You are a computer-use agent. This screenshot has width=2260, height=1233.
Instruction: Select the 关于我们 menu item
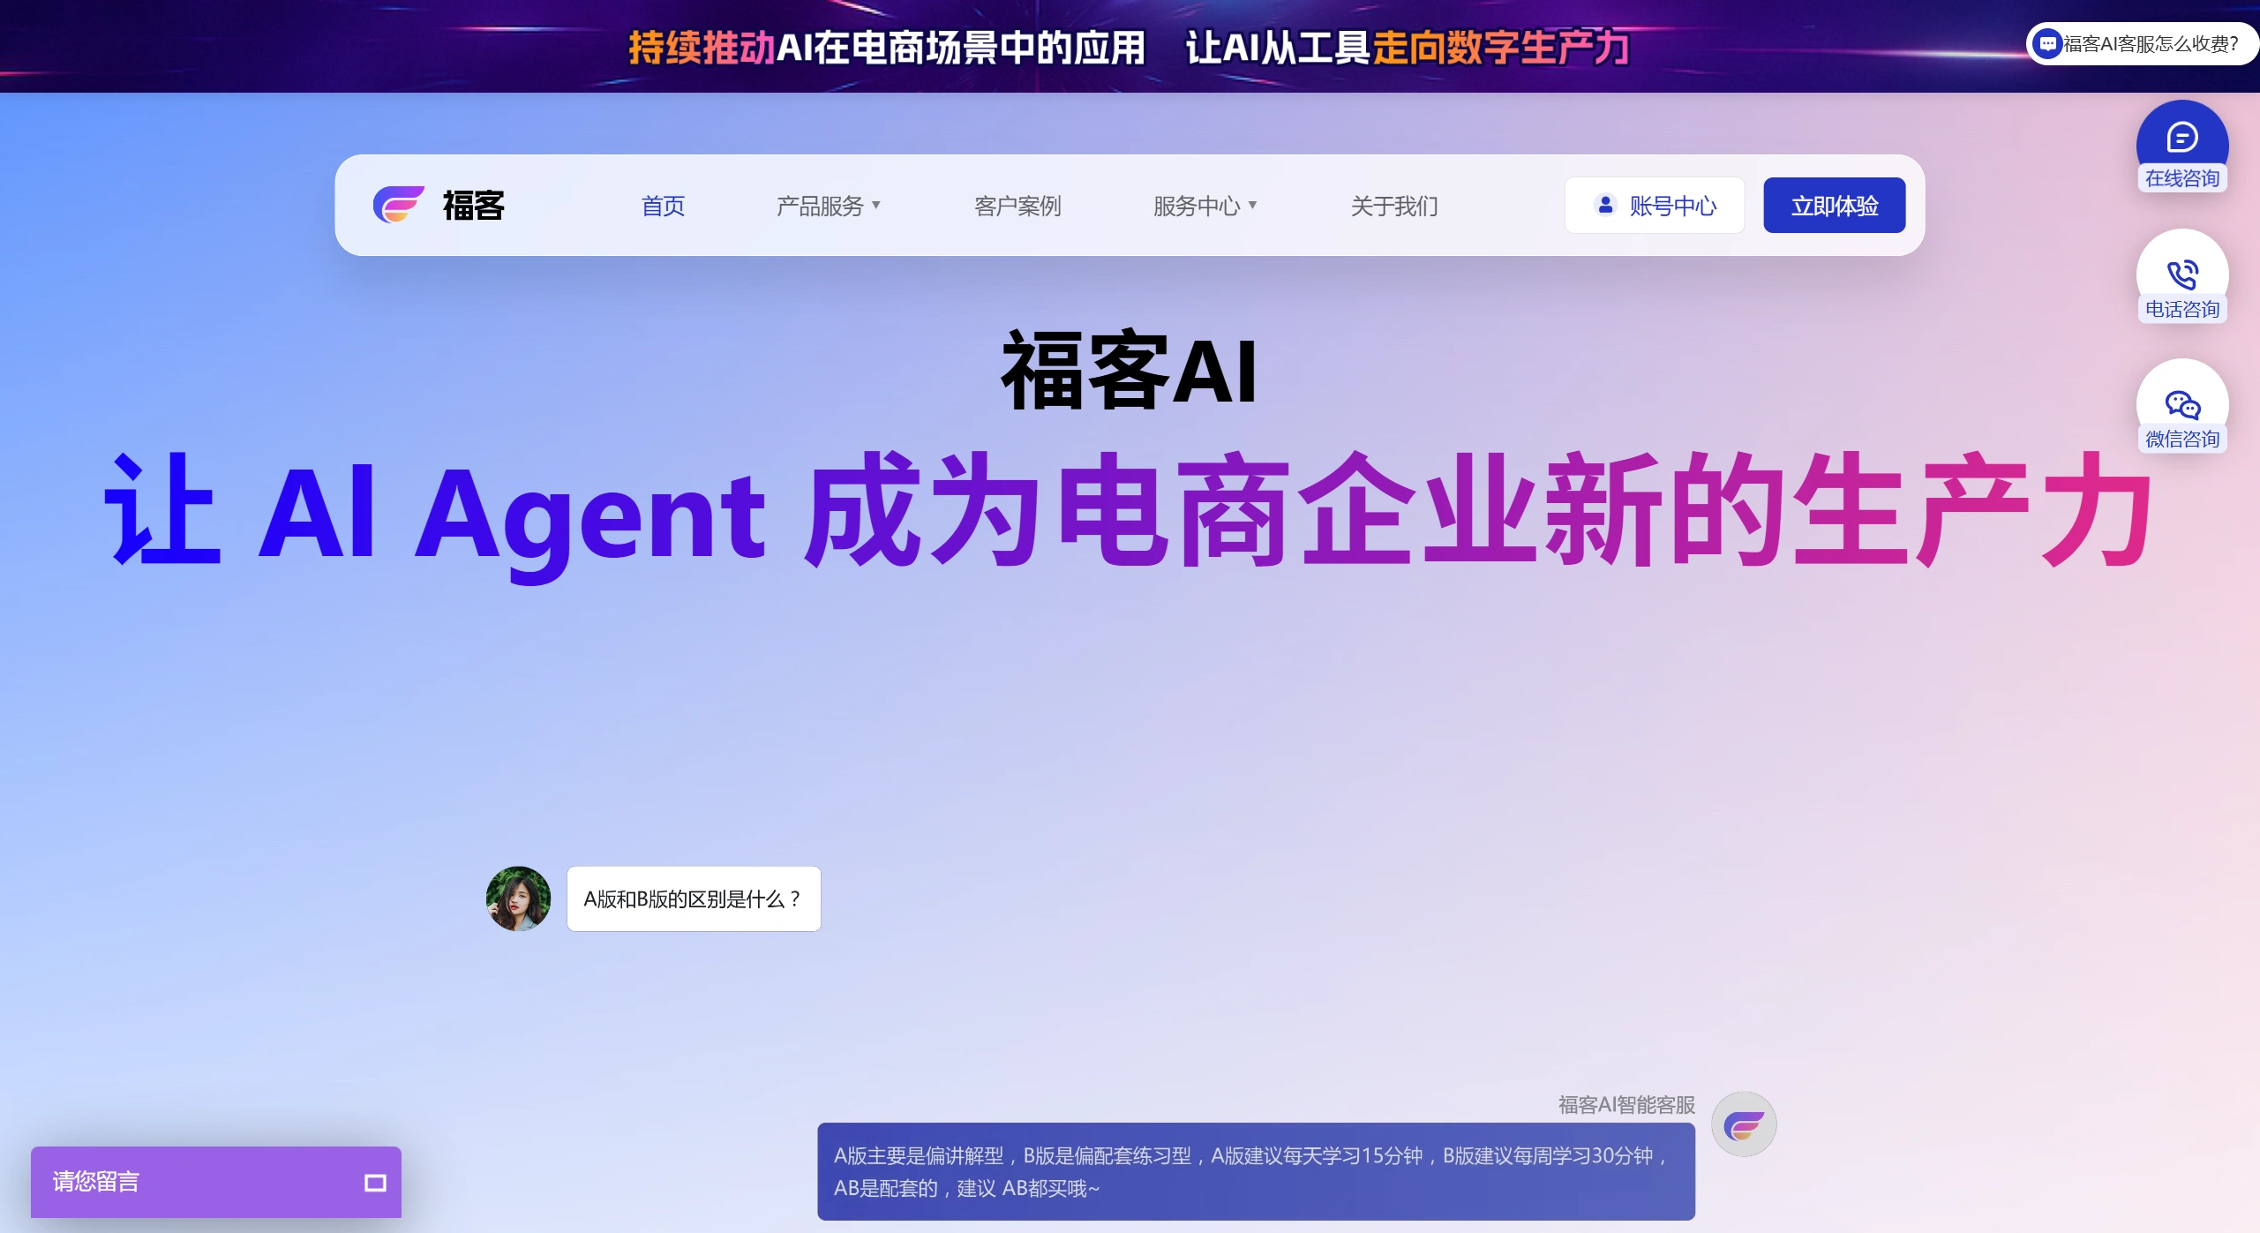(x=1393, y=205)
